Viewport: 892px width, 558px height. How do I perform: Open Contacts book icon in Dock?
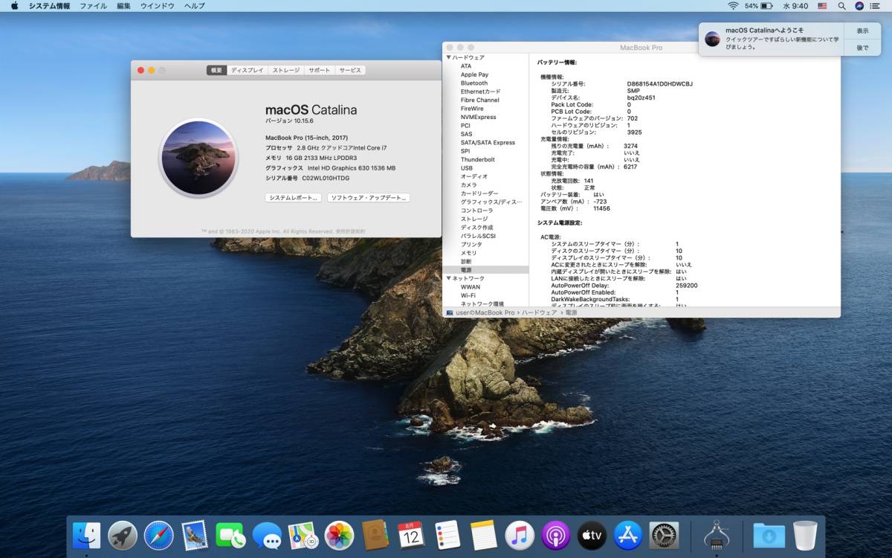click(375, 535)
